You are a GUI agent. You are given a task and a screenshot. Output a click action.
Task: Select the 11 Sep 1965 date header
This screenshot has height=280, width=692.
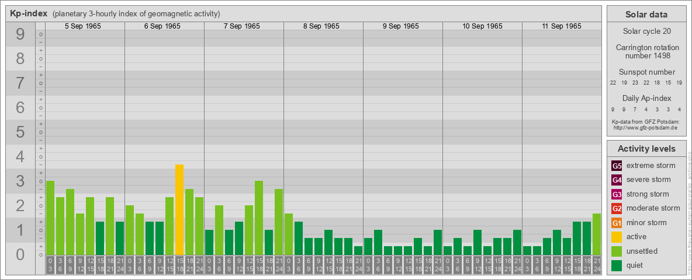click(x=562, y=26)
